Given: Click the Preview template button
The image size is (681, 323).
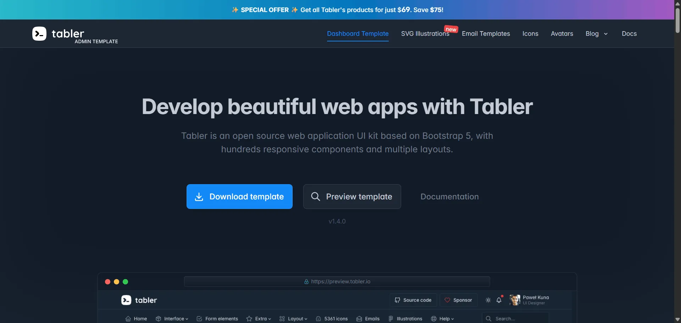Looking at the screenshot, I should coord(352,197).
